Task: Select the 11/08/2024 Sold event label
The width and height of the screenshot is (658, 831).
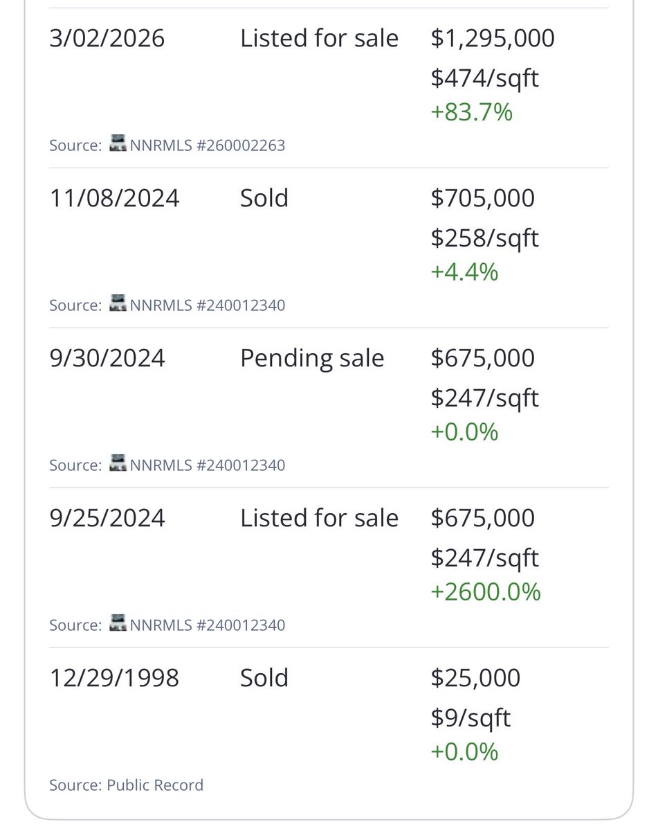Action: 264,198
